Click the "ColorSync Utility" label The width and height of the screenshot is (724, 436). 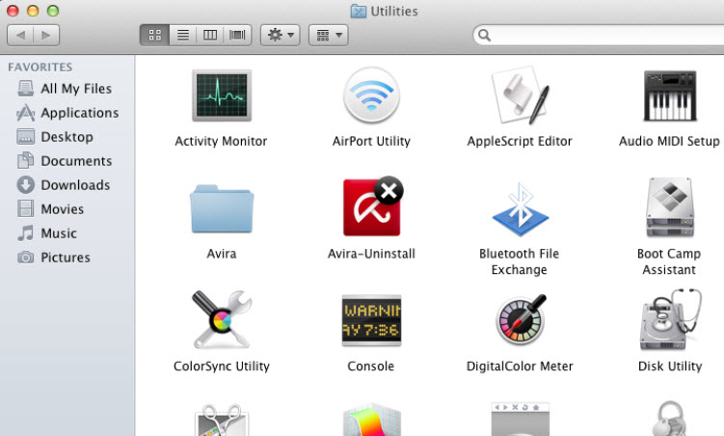tap(222, 367)
